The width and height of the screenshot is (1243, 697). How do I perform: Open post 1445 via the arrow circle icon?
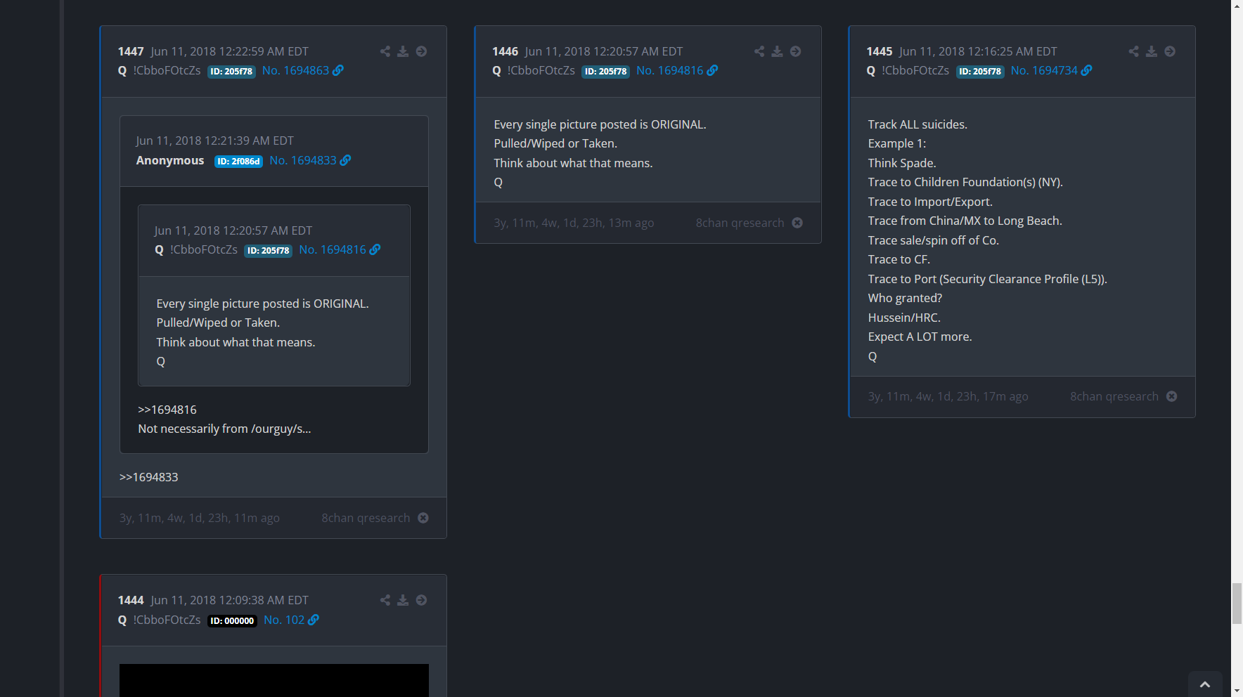tap(1169, 51)
